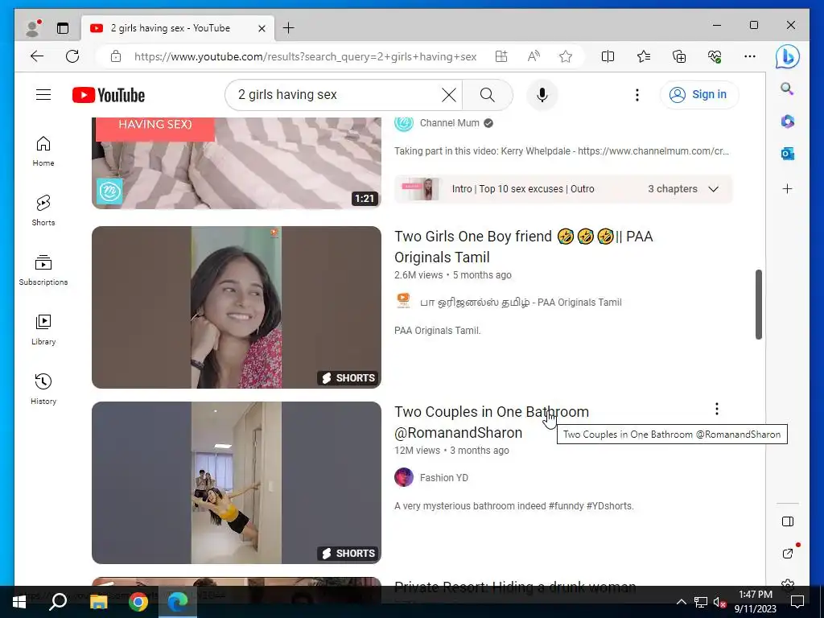Open Subscriptions in the sidebar
This screenshot has width=824, height=618.
click(x=43, y=270)
